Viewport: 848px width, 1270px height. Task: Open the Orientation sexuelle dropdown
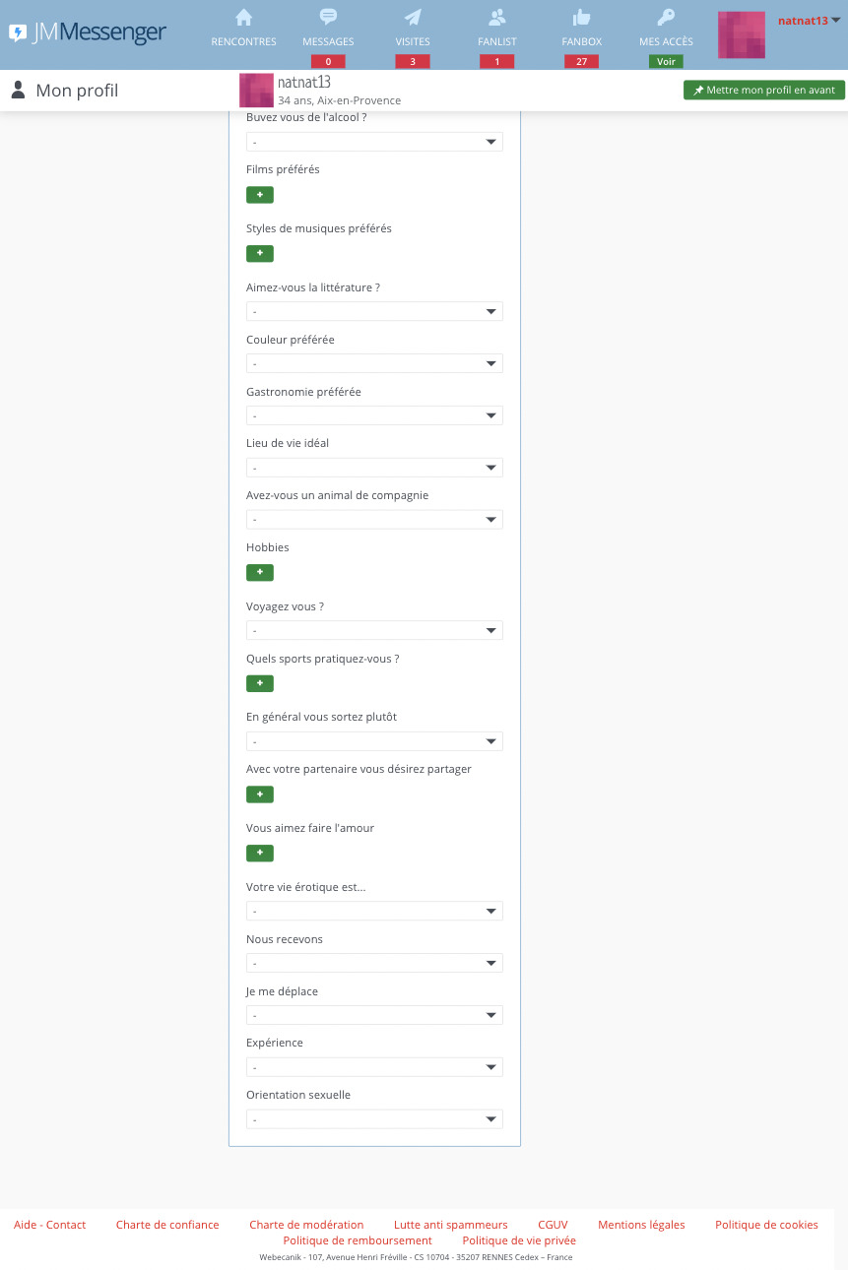click(374, 1119)
